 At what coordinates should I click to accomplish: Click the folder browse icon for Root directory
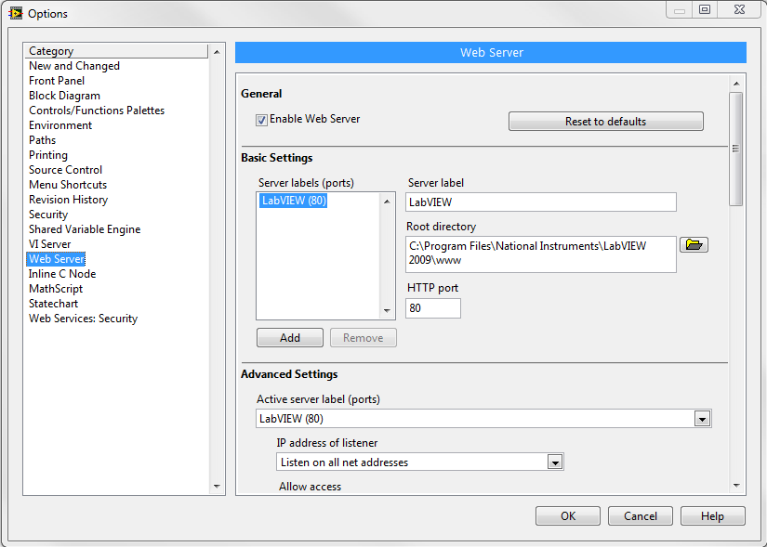click(x=694, y=245)
